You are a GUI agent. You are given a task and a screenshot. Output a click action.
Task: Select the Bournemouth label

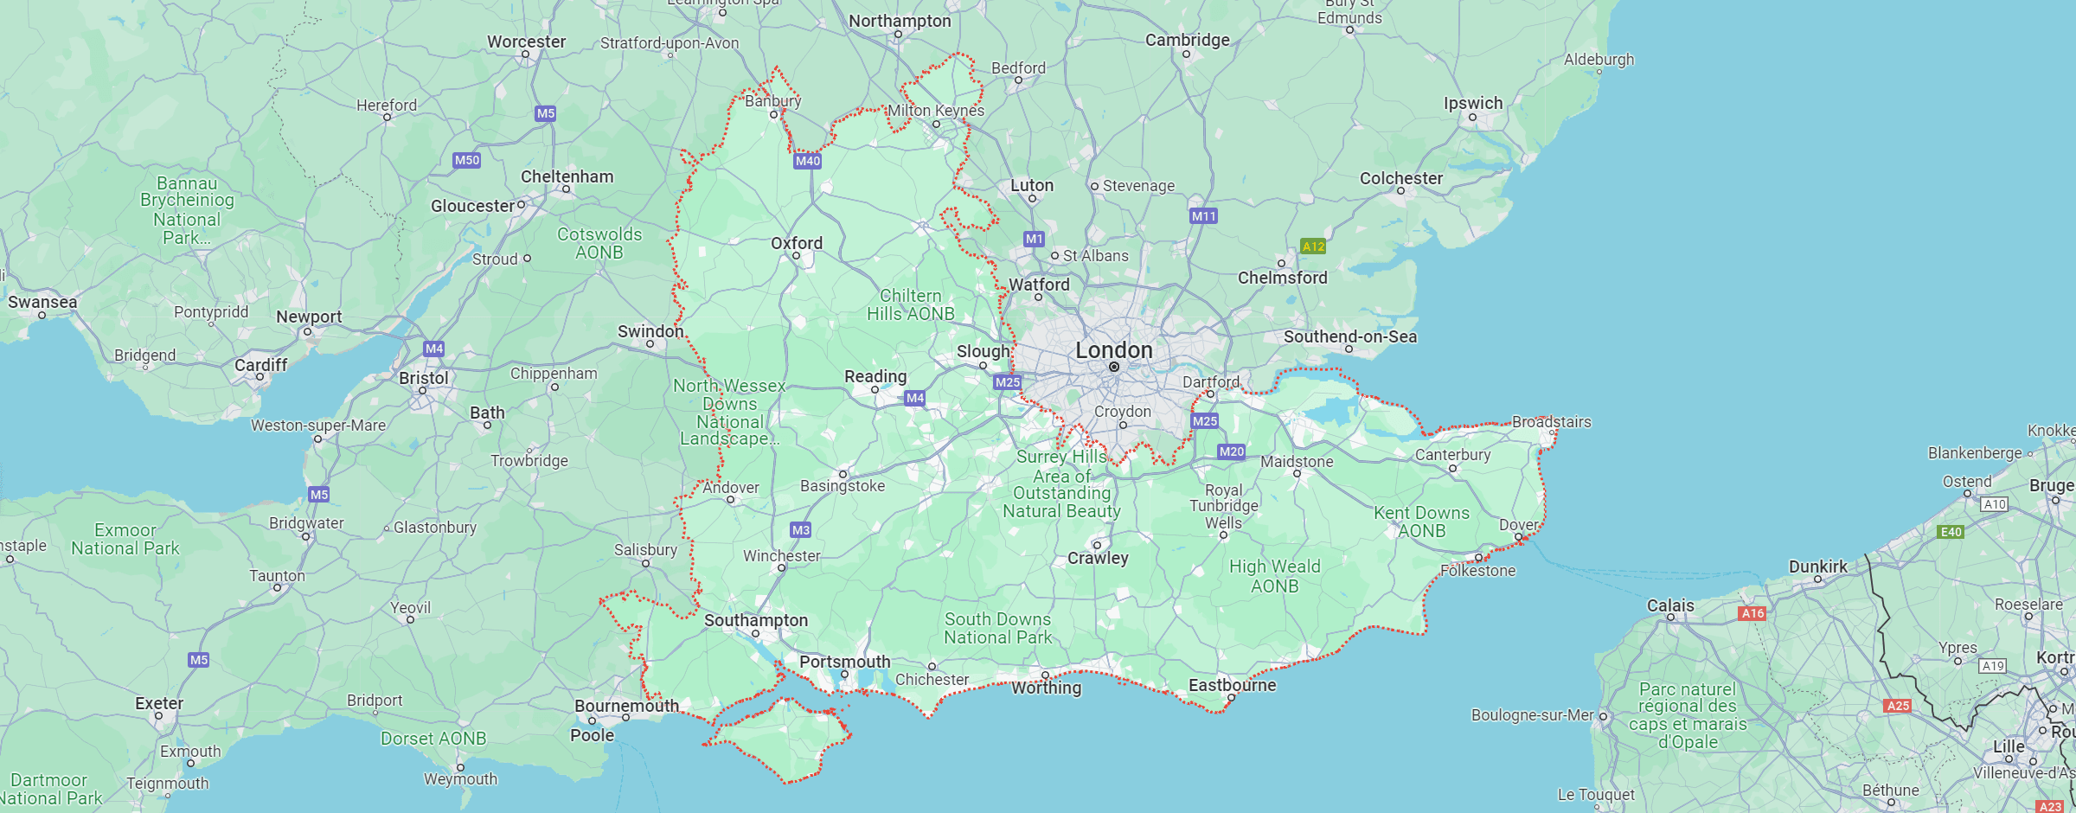(x=627, y=706)
